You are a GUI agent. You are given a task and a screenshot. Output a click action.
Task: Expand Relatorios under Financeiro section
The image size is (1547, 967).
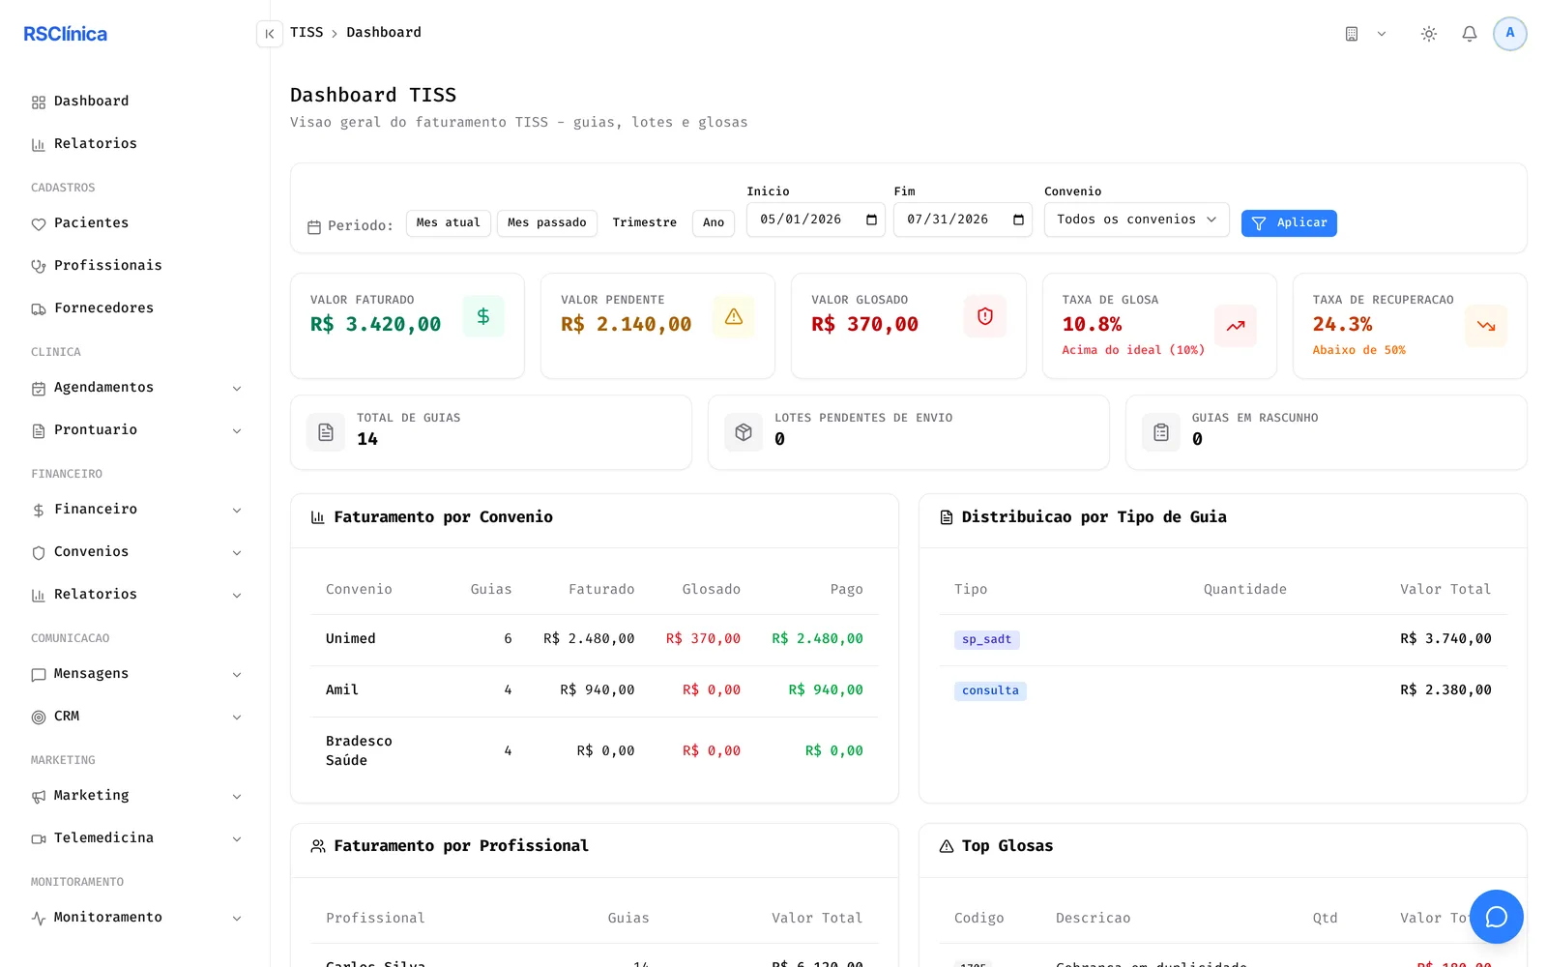tap(135, 595)
